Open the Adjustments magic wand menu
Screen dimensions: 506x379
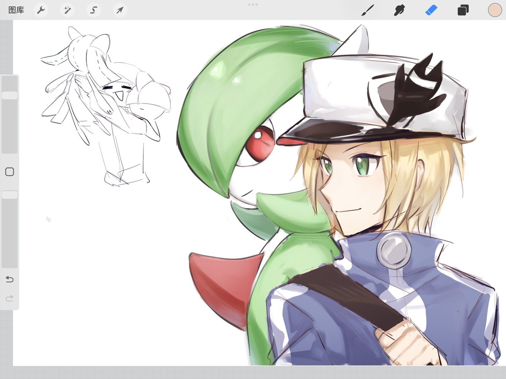[x=67, y=10]
